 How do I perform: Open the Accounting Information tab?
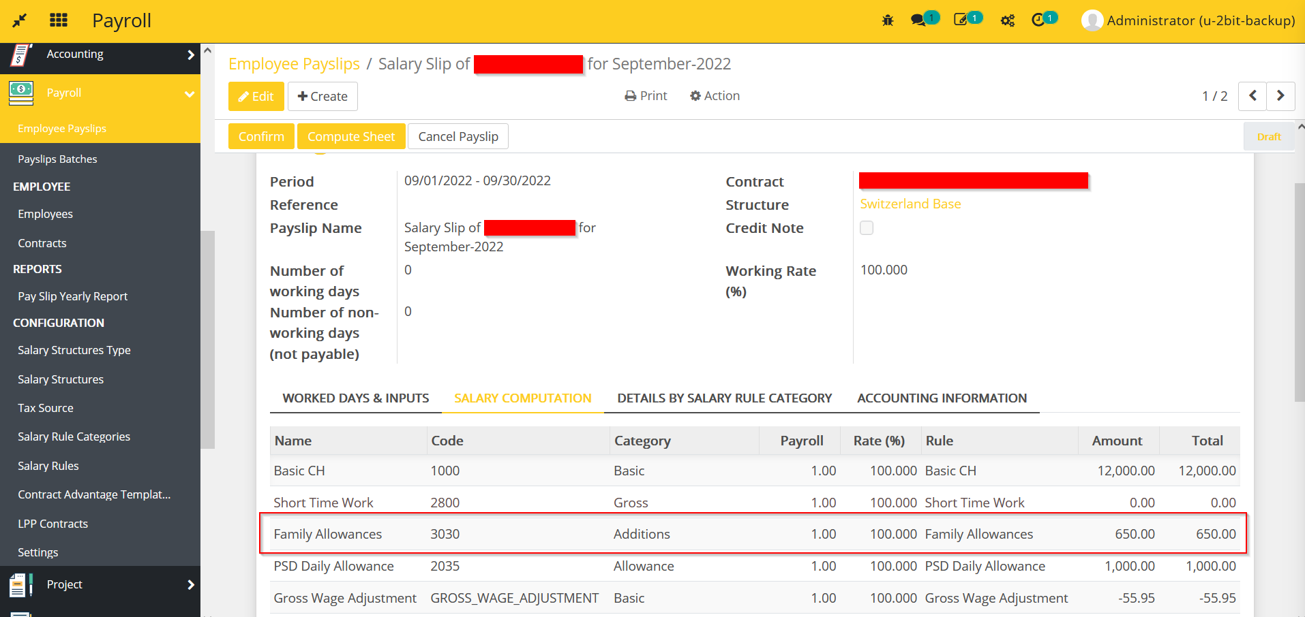coord(942,398)
